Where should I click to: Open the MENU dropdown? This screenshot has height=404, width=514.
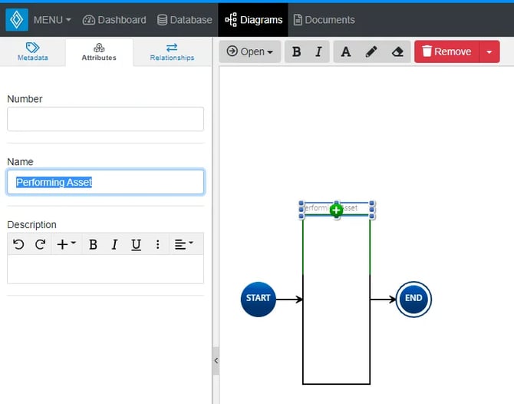click(x=52, y=20)
